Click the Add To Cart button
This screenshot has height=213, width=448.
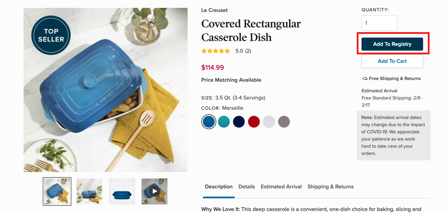coord(392,61)
